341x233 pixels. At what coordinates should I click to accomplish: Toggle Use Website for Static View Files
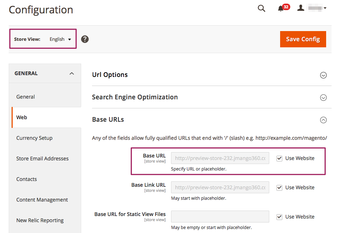279,217
